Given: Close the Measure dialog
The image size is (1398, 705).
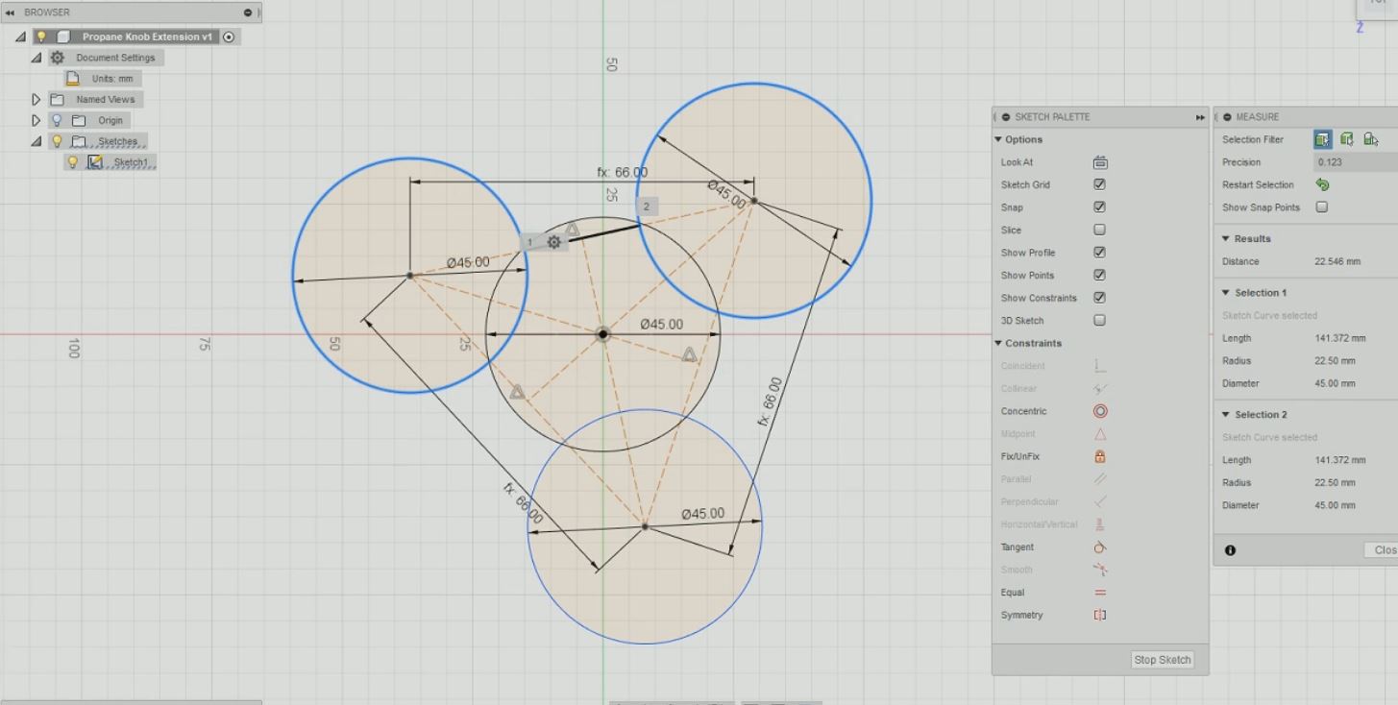Looking at the screenshot, I should click(1382, 550).
